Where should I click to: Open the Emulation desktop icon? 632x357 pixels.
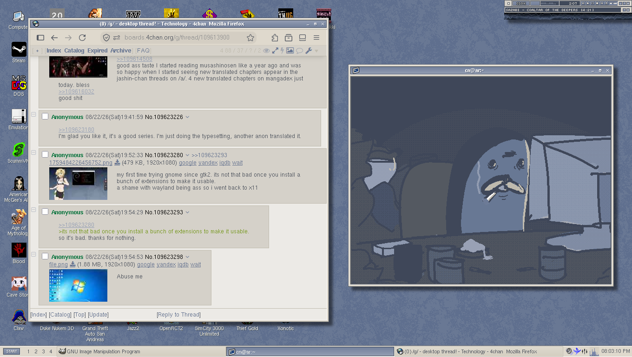coord(19,116)
